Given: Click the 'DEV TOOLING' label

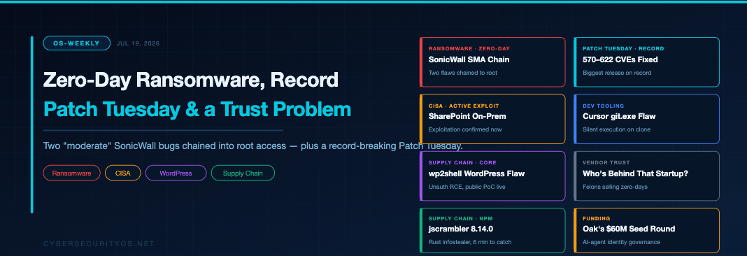Looking at the screenshot, I should coord(603,106).
